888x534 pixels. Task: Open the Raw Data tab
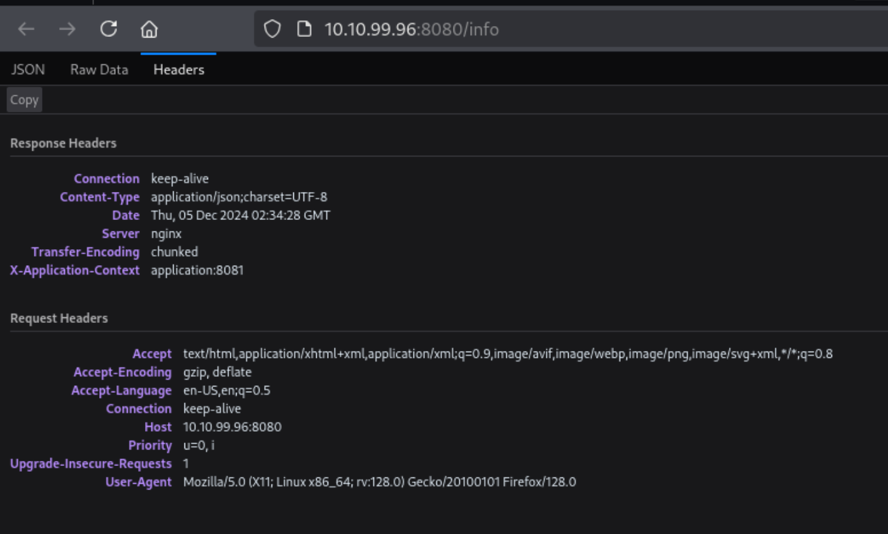(x=99, y=70)
